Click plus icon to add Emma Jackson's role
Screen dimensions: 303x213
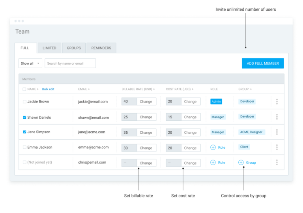(213, 148)
